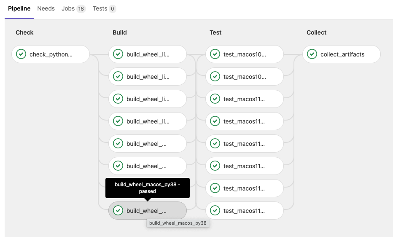393x247 pixels.
Task: Click the Test stage heading
Action: [215, 32]
